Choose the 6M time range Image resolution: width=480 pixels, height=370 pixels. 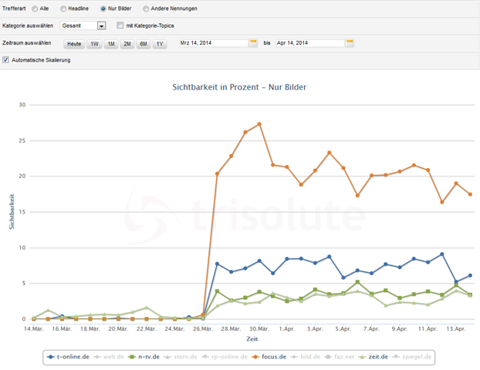pos(144,44)
